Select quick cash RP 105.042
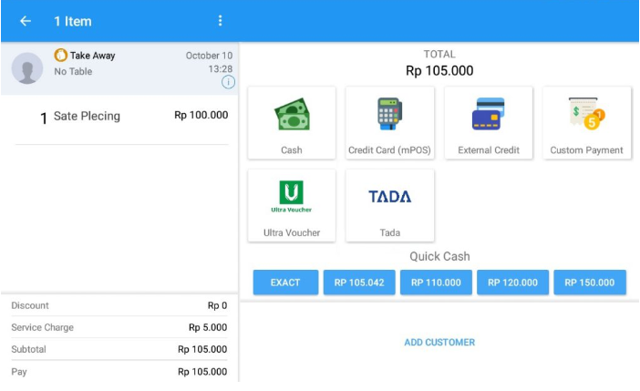Image resolution: width=640 pixels, height=391 pixels. (359, 282)
